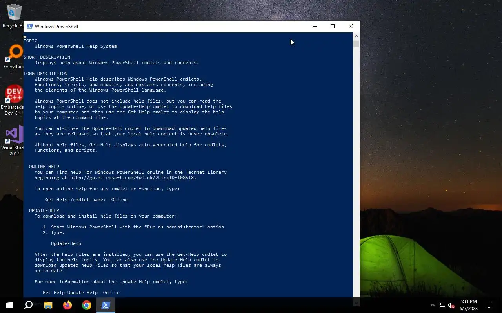Screen dimensions: 502x313
Task: Open the Action Center notifications icon
Action: click(489, 305)
